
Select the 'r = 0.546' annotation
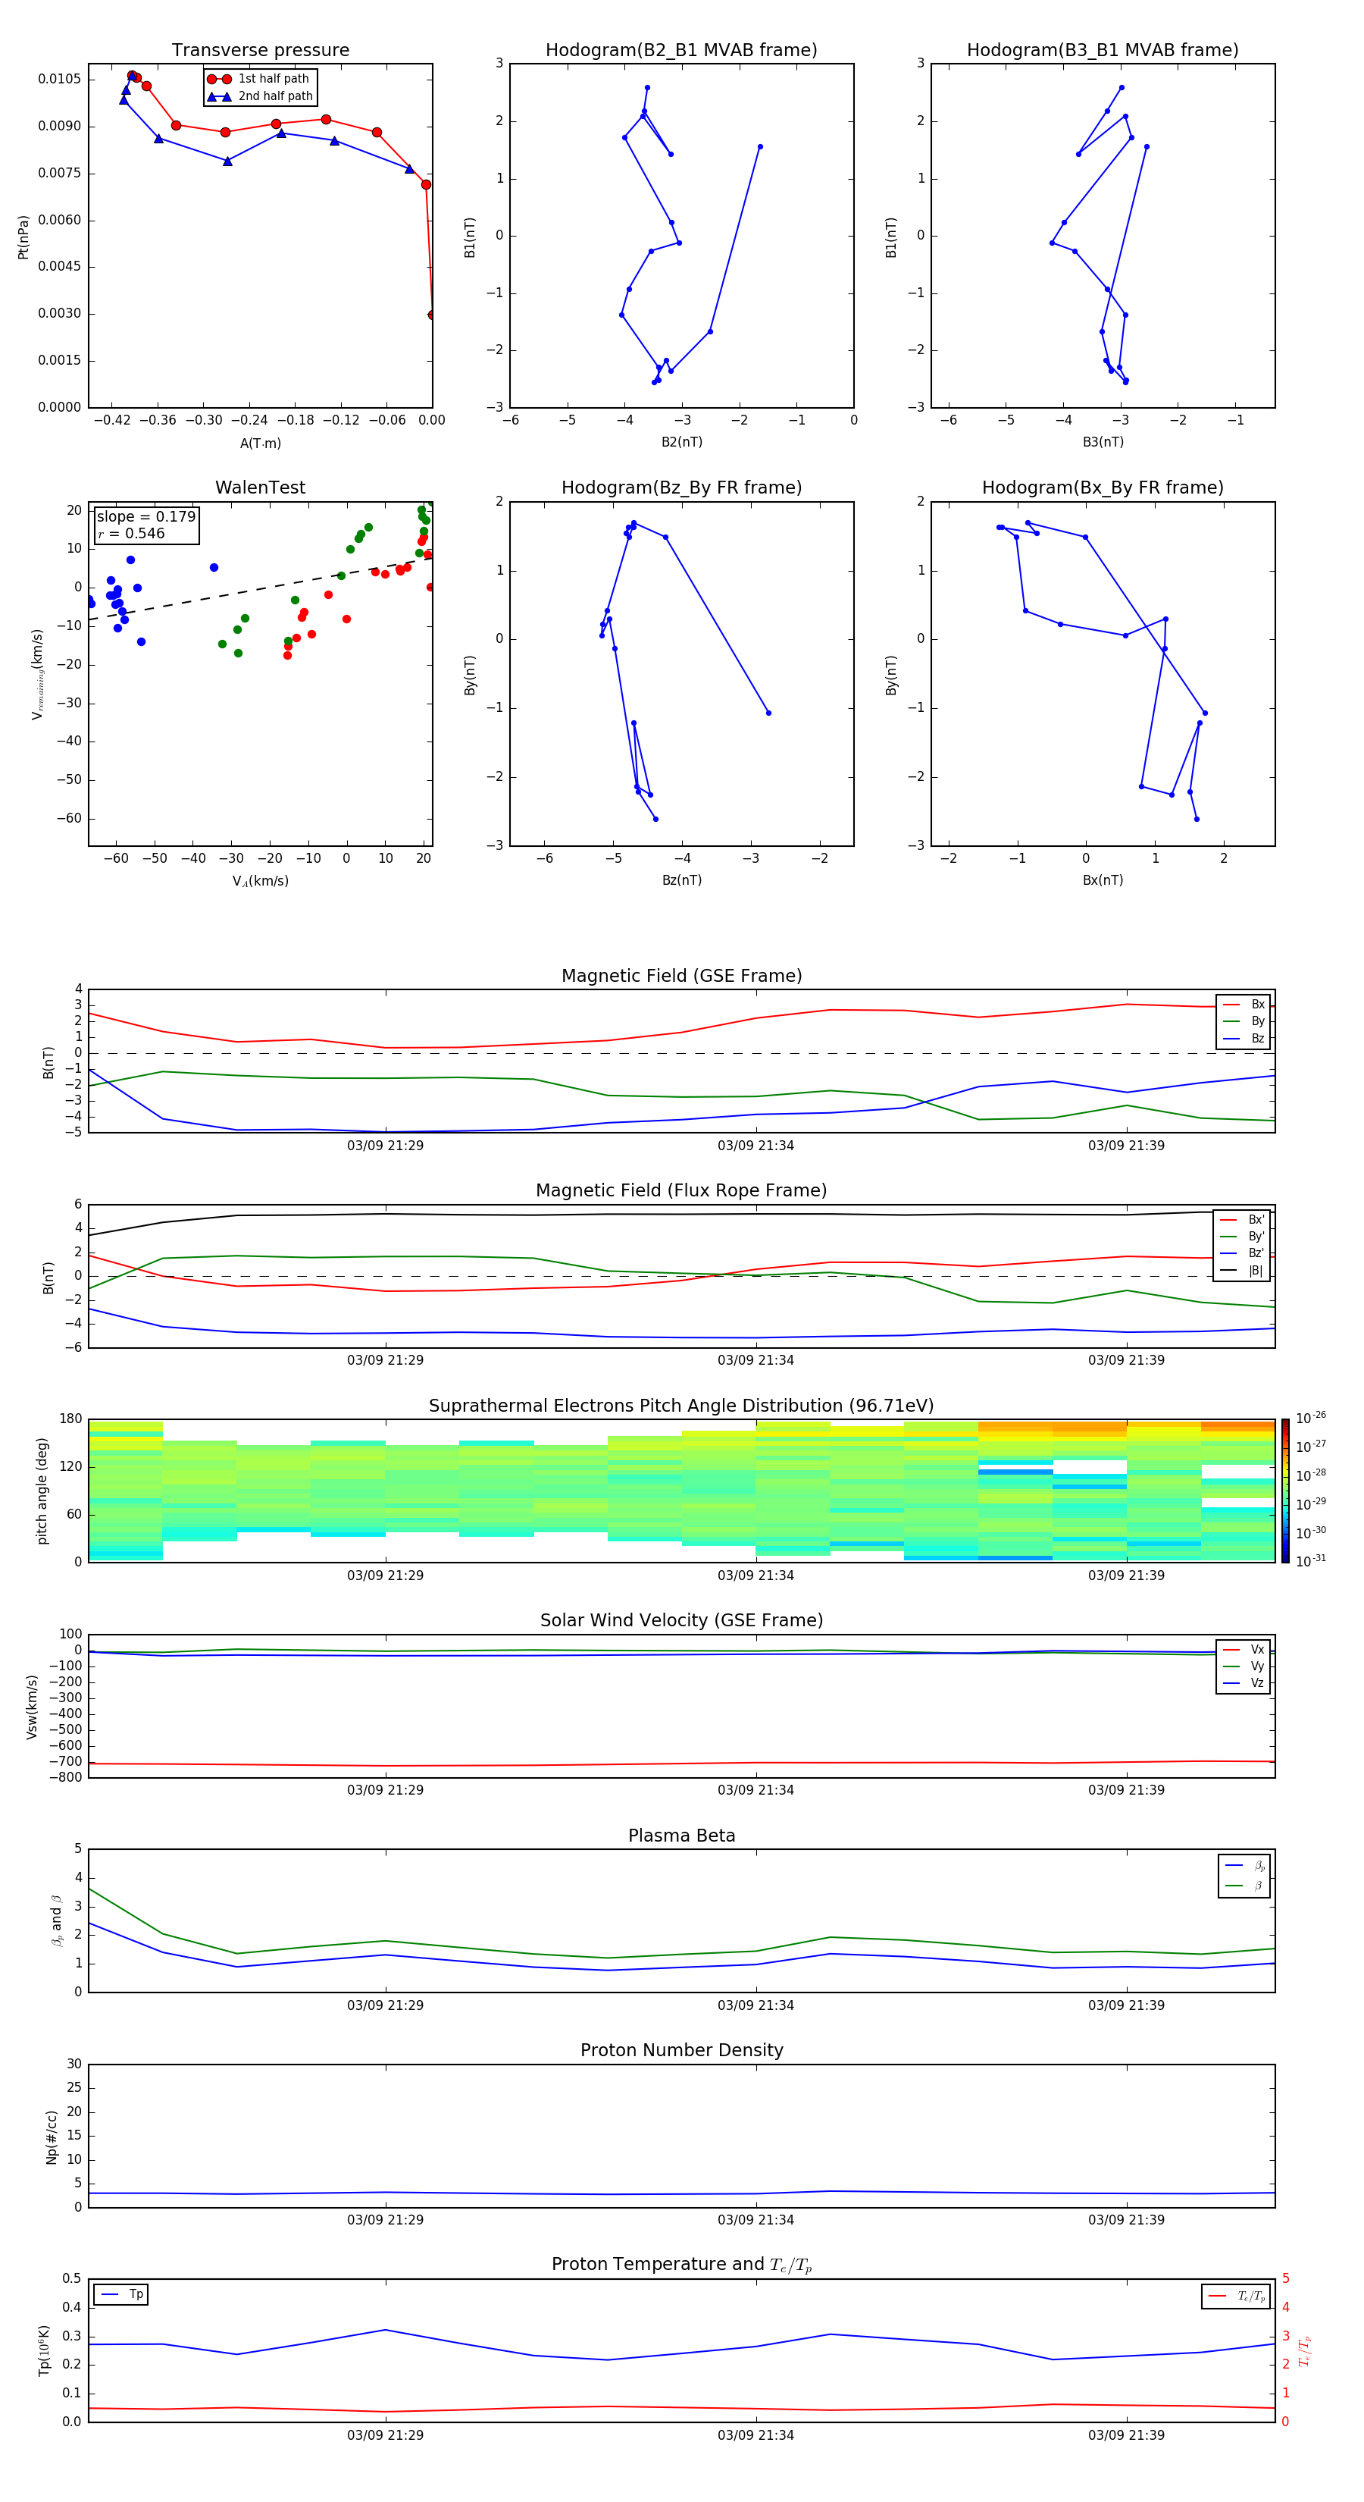coord(131,533)
